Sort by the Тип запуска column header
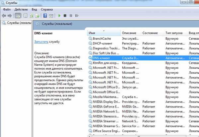199x137 pixels. (x=176, y=33)
